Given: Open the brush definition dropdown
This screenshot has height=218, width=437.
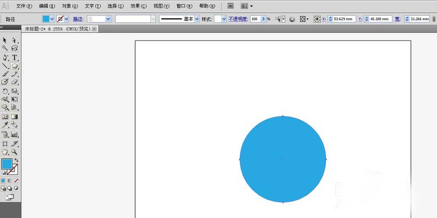Looking at the screenshot, I should (x=153, y=19).
